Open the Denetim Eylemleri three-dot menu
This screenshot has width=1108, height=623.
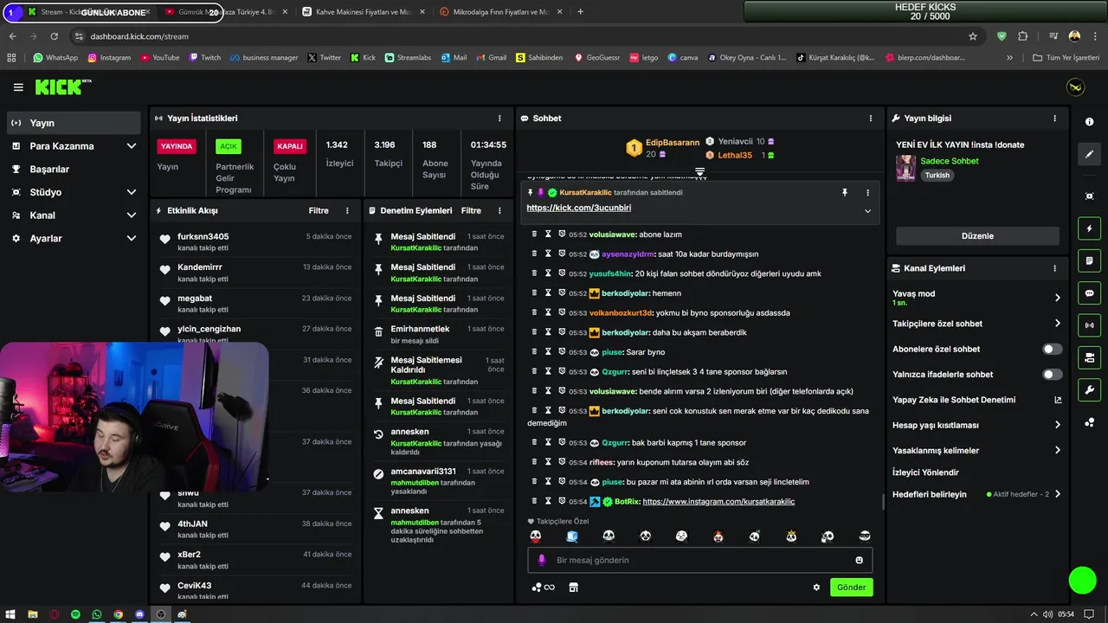click(x=499, y=210)
